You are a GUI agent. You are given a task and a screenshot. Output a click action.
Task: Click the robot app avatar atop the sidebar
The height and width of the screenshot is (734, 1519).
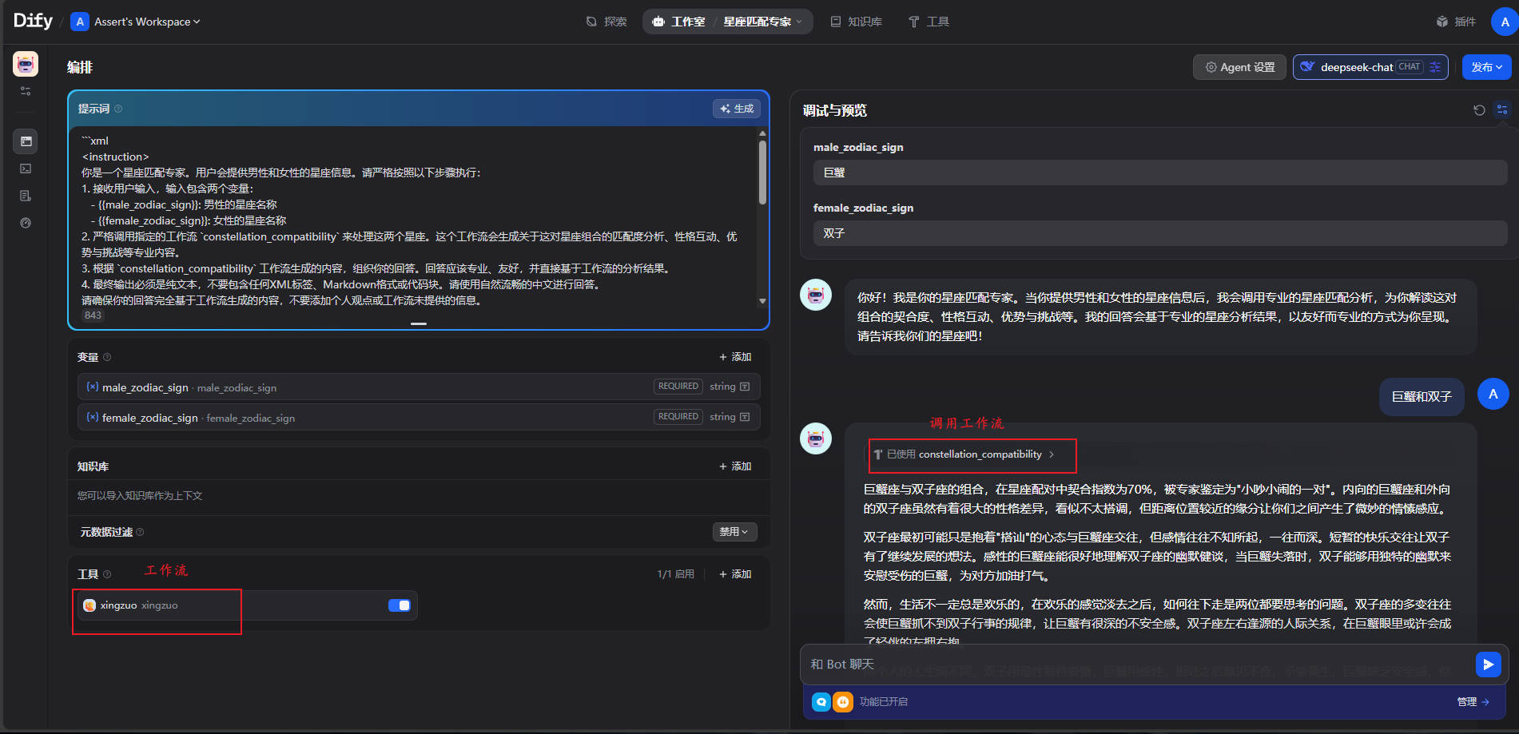pyautogui.click(x=24, y=64)
